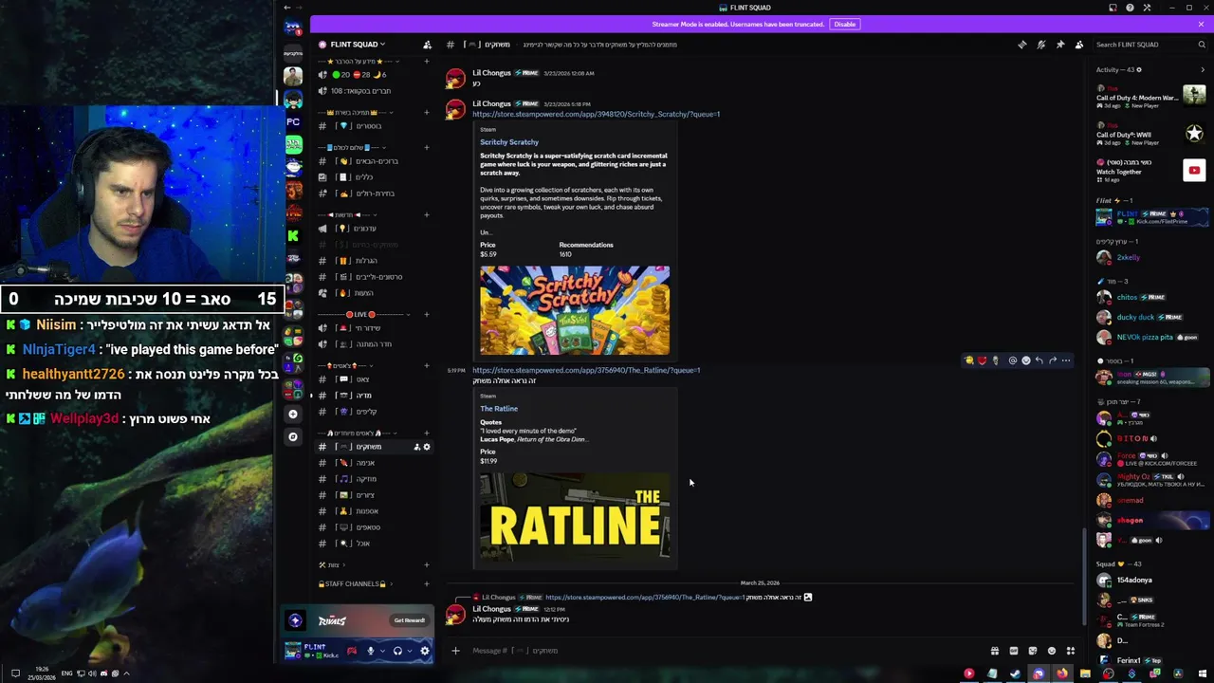Viewport: 1214px width, 683px height.
Task: Open The Ratline embed image
Action: coord(575,516)
